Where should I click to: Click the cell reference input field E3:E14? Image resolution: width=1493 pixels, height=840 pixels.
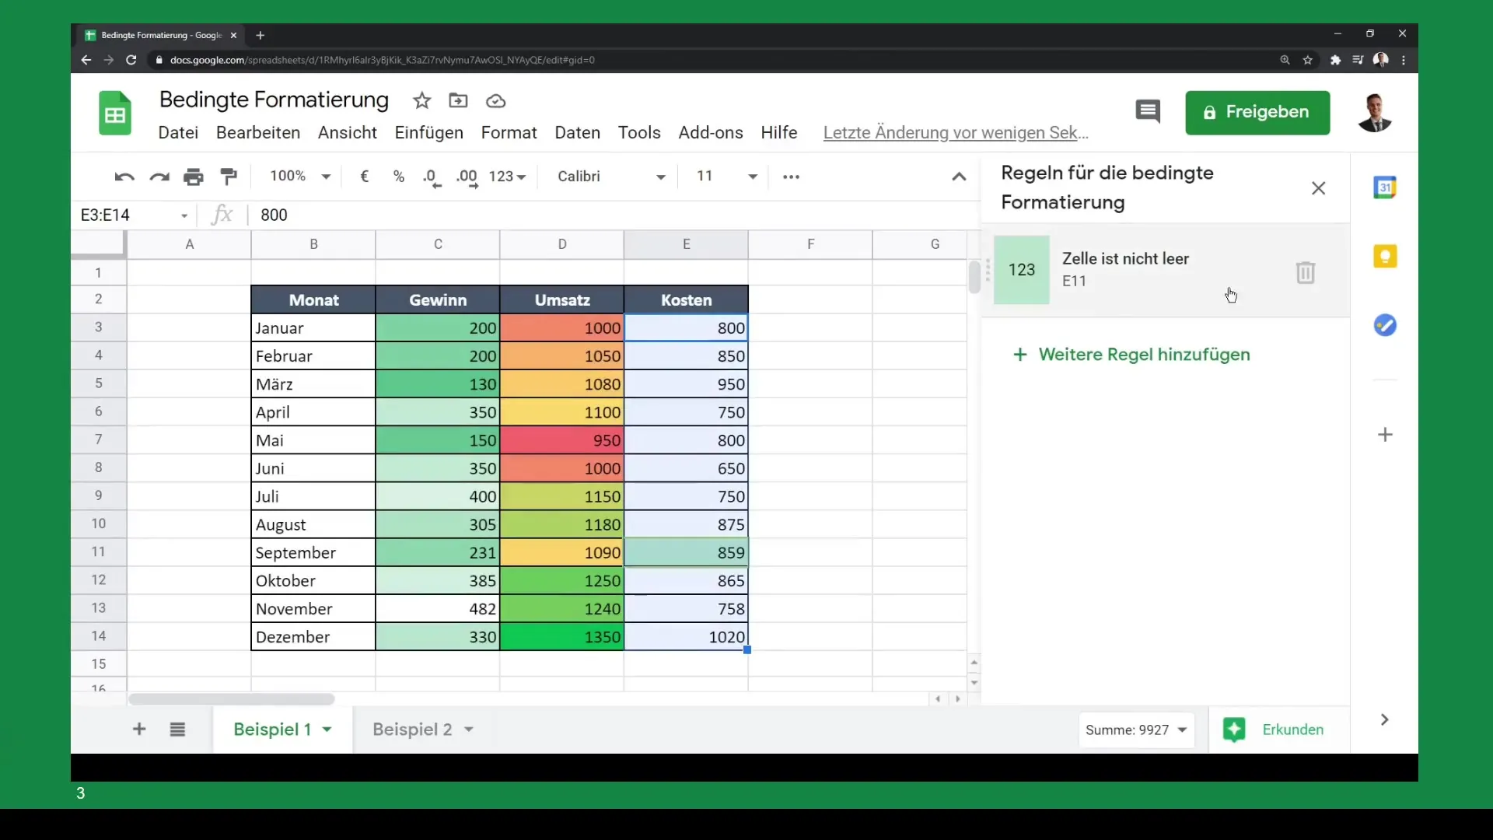123,215
